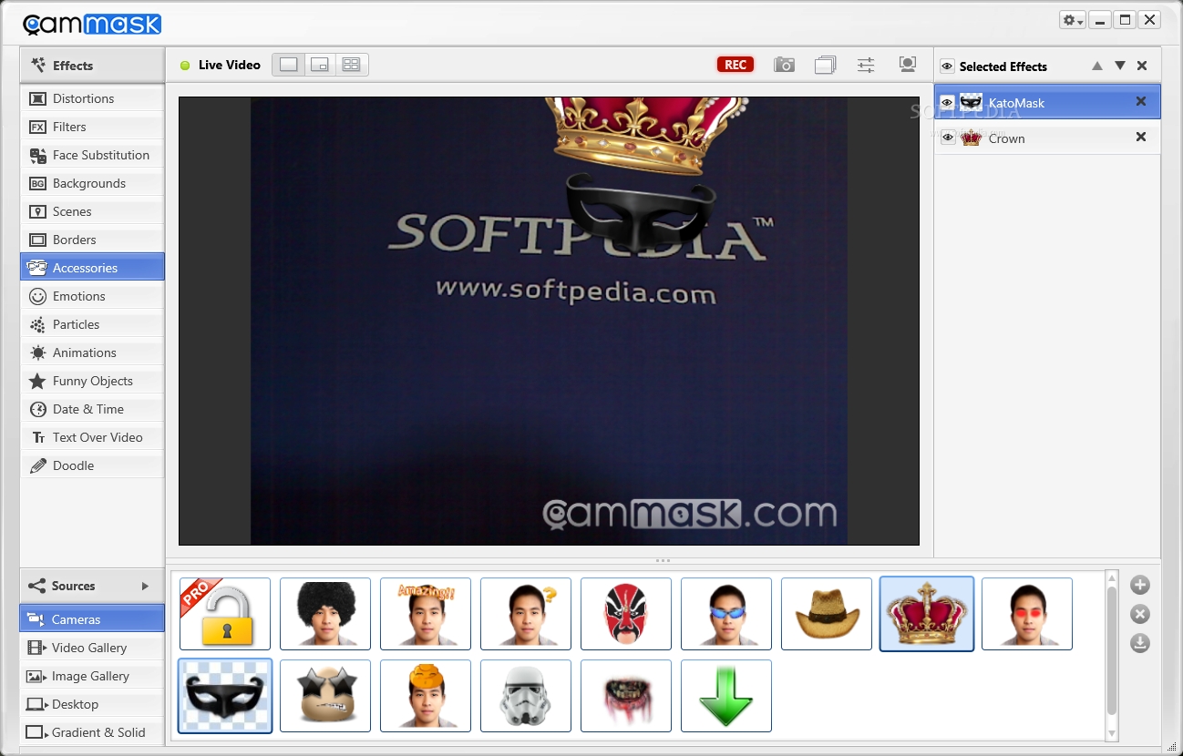
Task: Select Face Substitution in the sidebar
Action: (92, 155)
